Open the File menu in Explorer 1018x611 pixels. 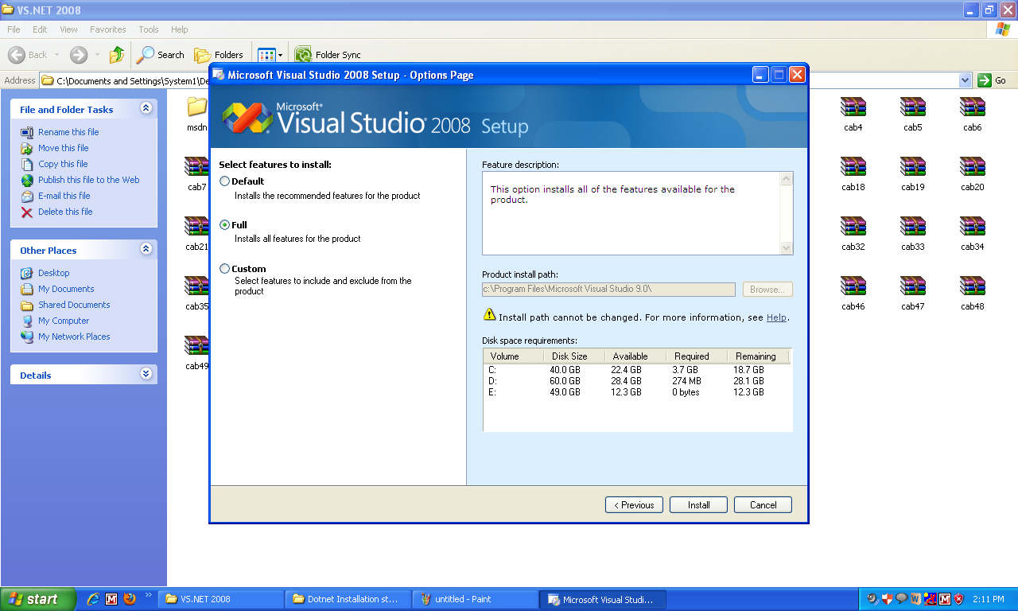coord(14,29)
